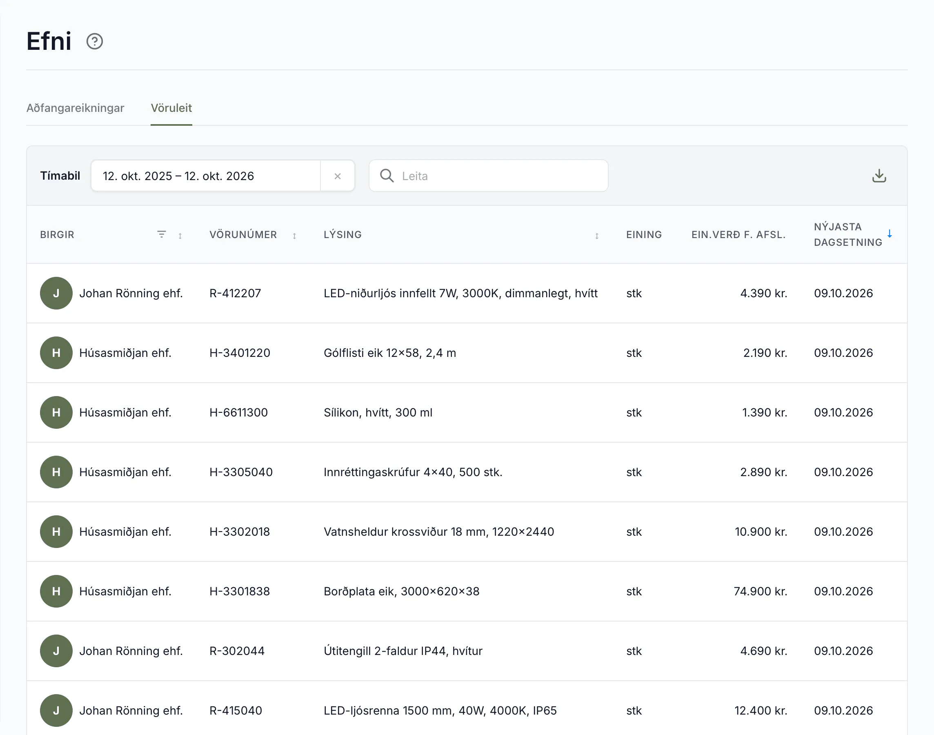Viewport: 934px width, 735px height.
Task: Click description Vatnsheldur krossviður 18 mm
Action: click(x=439, y=532)
